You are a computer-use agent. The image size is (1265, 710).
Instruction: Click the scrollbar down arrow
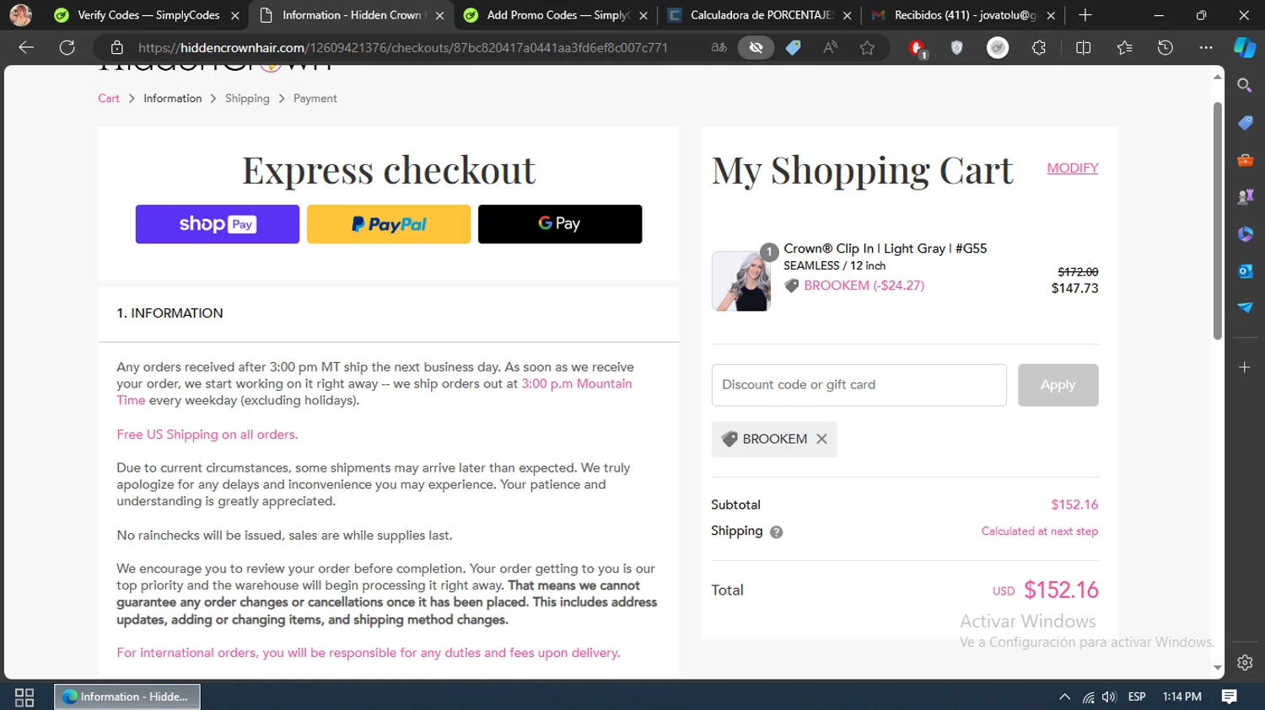tap(1217, 668)
